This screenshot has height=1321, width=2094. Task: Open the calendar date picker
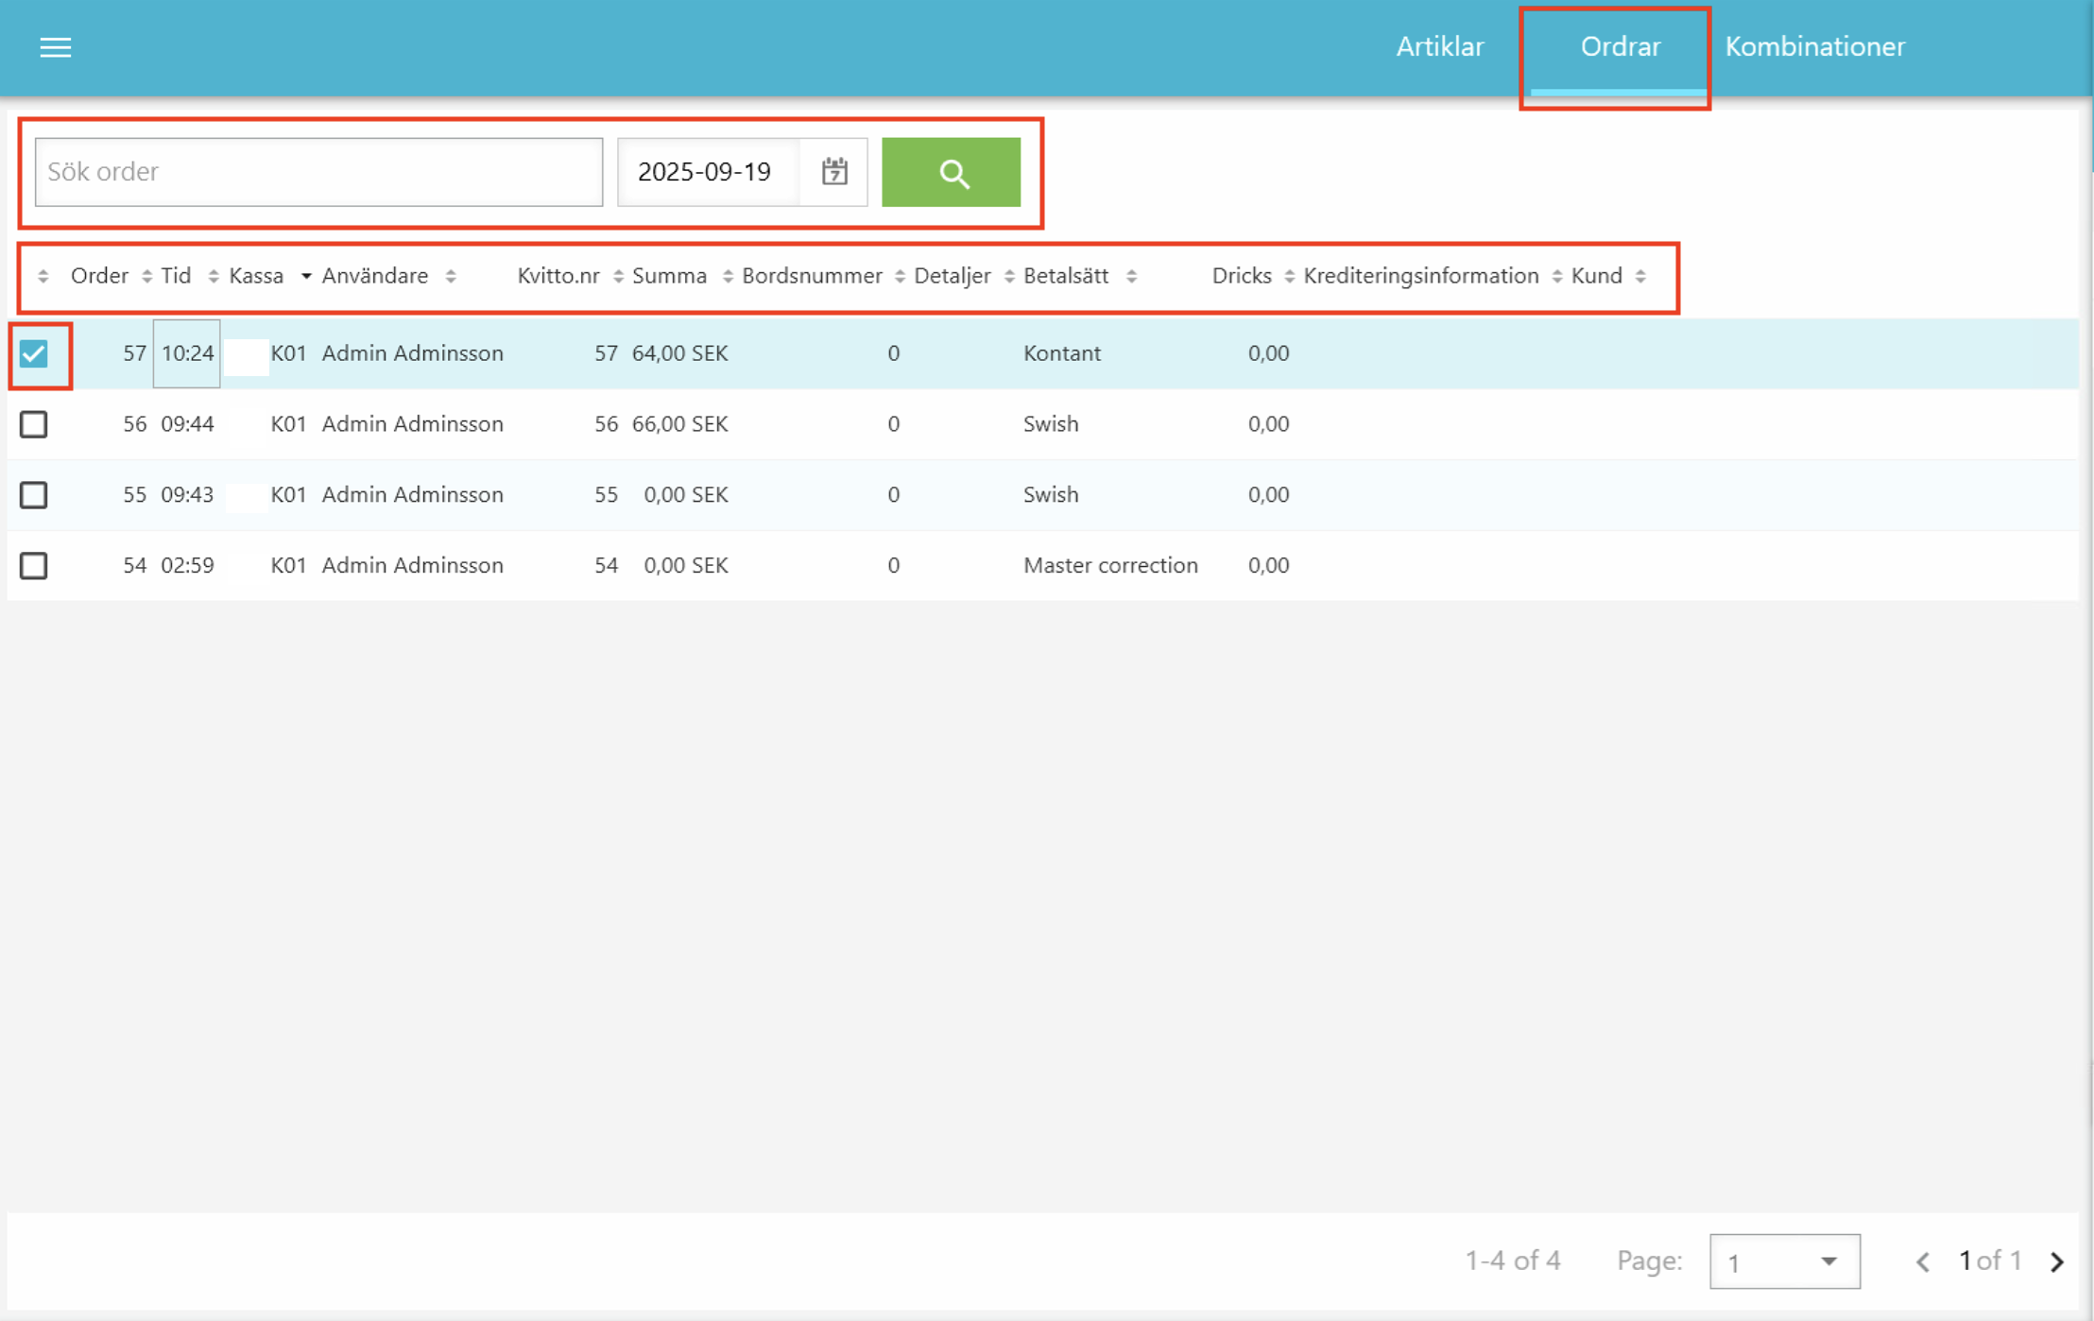(x=833, y=172)
